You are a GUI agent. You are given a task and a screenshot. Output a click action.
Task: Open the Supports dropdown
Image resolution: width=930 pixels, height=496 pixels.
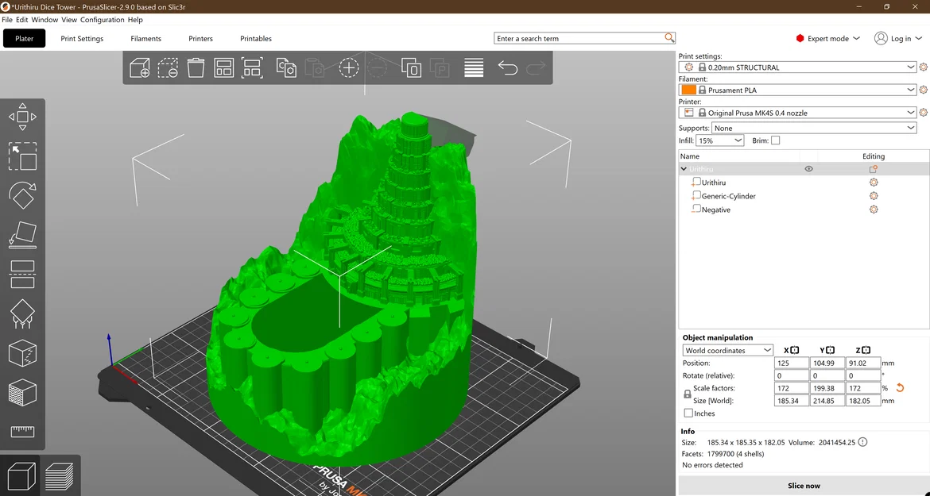[x=814, y=128]
